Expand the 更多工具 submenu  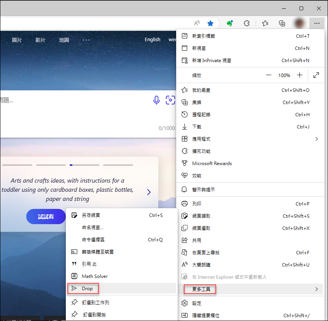coord(250,289)
